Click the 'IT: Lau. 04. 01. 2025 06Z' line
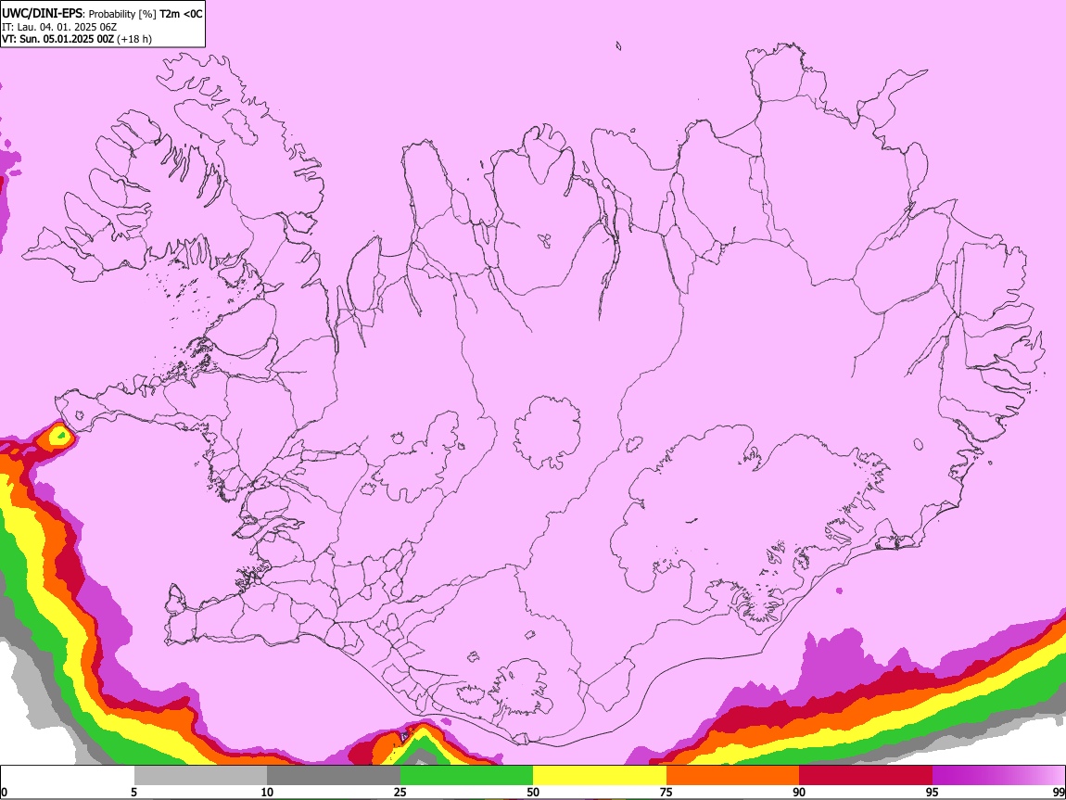This screenshot has height=800, width=1066. 59,27
